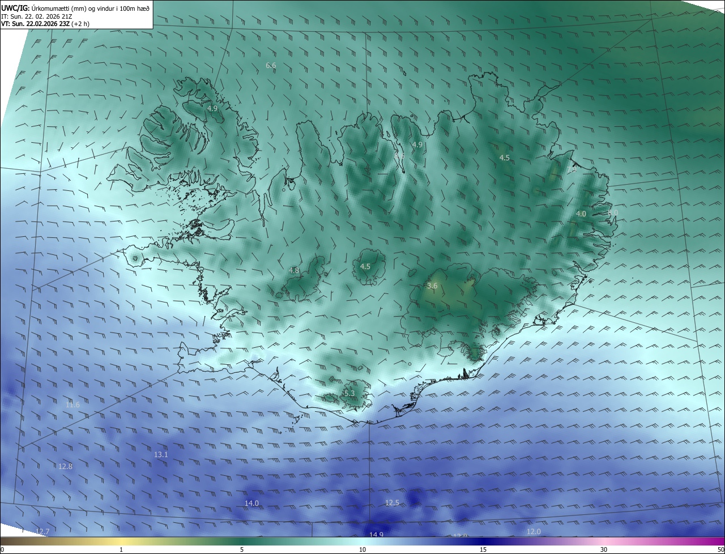Click the 13.1 value over the sea
Screen dimensions: 725x554
[x=161, y=455]
